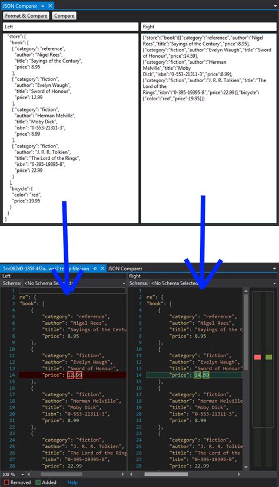The image size is (279, 487).
Task: Click the red removed marker in diff overview
Action: click(x=257, y=357)
